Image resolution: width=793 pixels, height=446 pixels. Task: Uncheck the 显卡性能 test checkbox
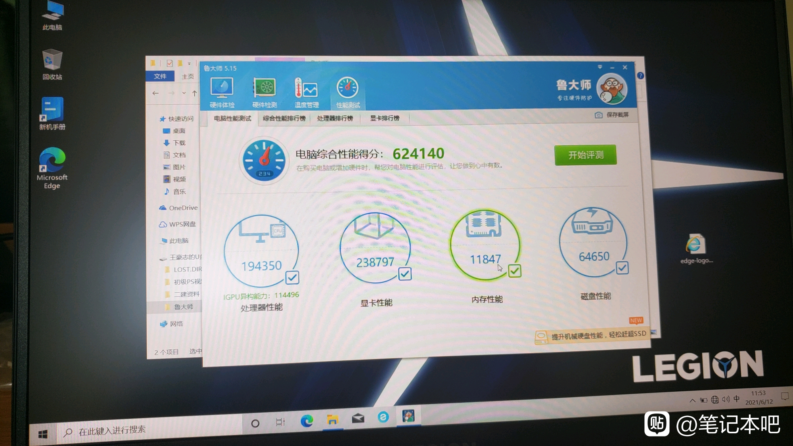(405, 274)
